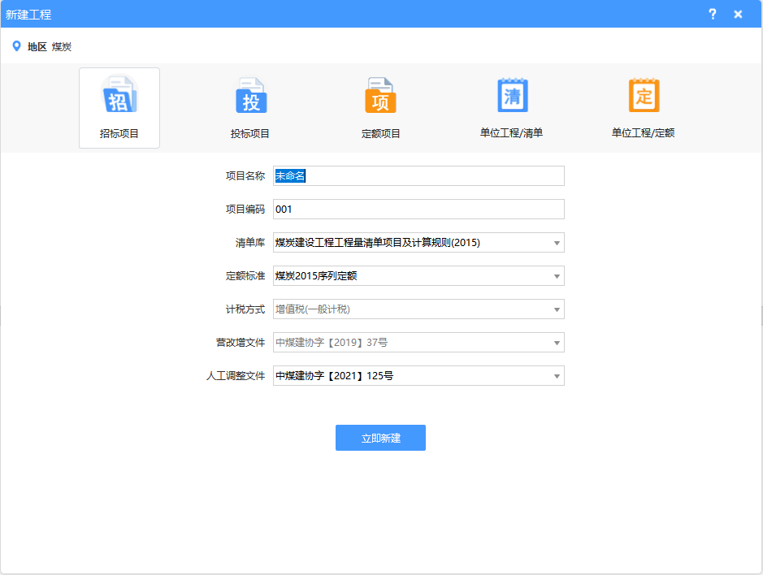This screenshot has height=575, width=763.
Task: Close the 新建工程 dialog
Action: tap(738, 14)
